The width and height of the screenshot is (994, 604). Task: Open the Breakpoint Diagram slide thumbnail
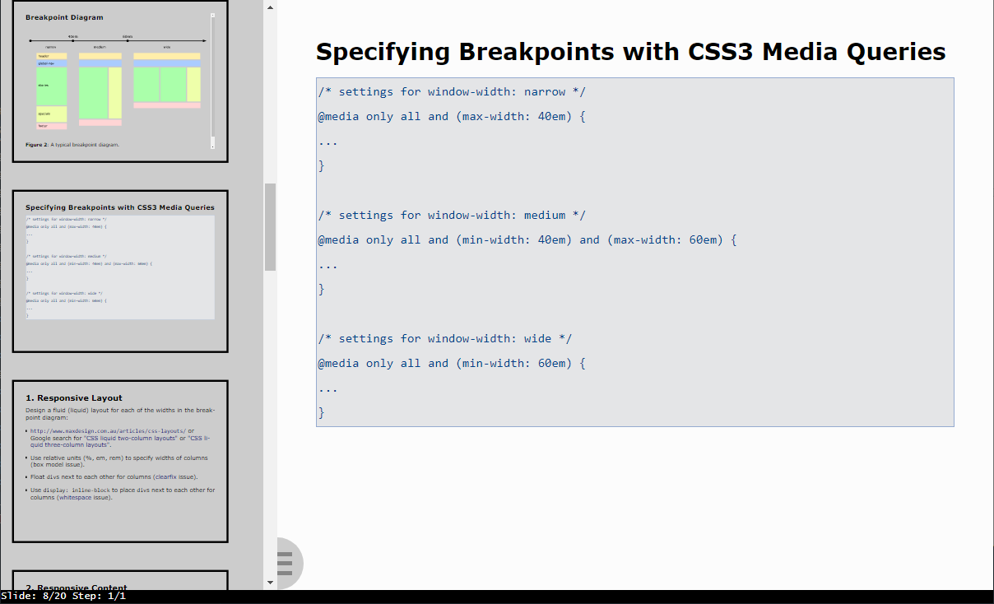[x=120, y=81]
